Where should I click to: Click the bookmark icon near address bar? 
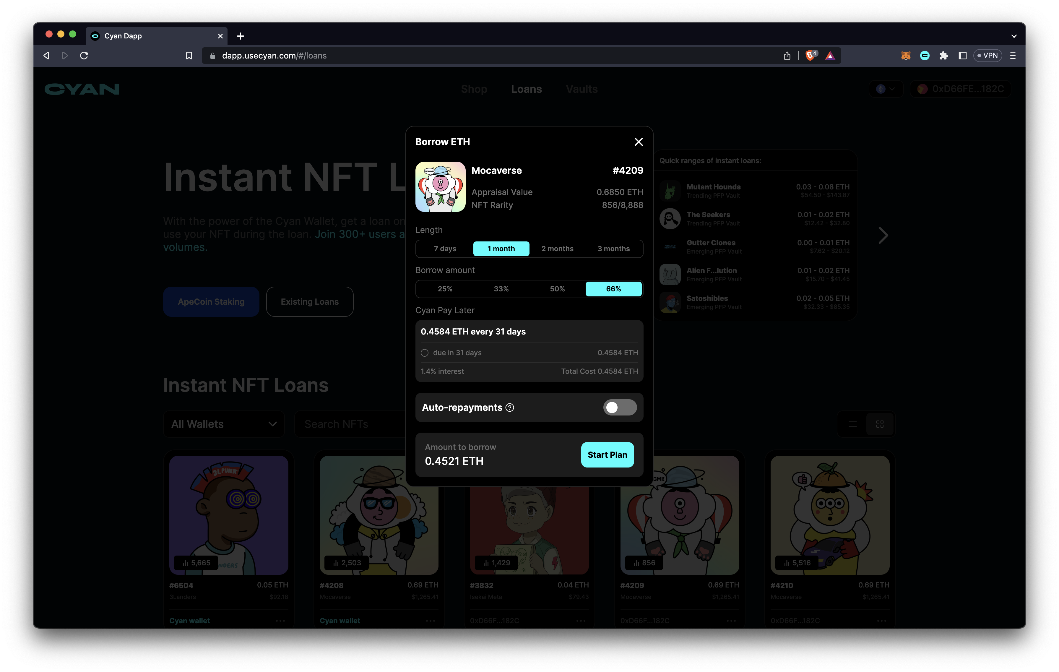189,56
